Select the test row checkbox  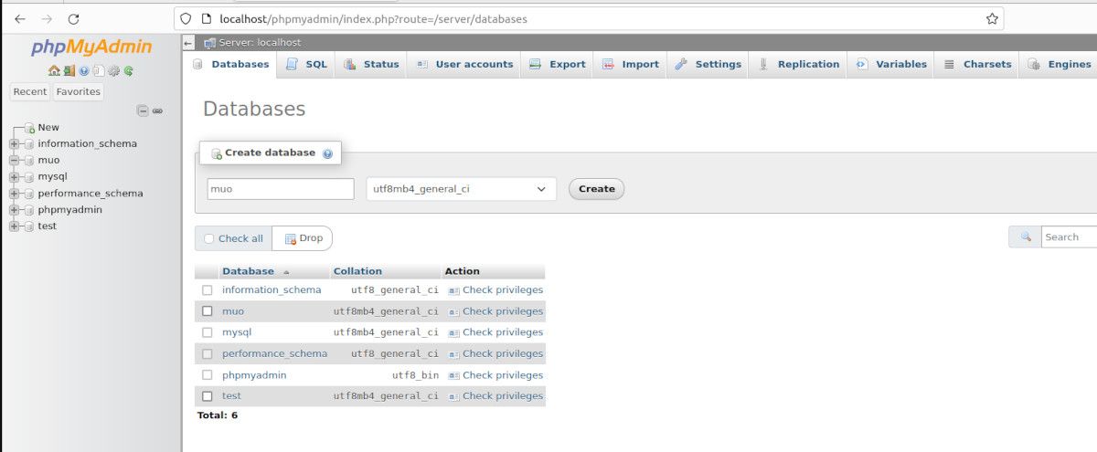208,396
